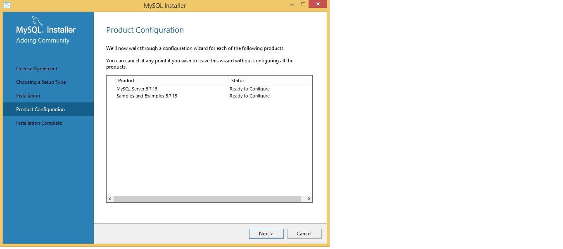The image size is (563, 249).
Task: Select Product Configuration in the sidebar
Action: [40, 109]
